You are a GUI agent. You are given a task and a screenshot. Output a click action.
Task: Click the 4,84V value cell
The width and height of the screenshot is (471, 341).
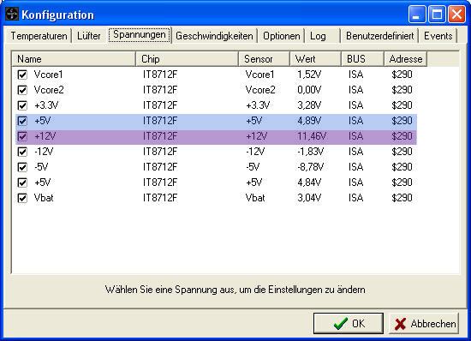[309, 182]
